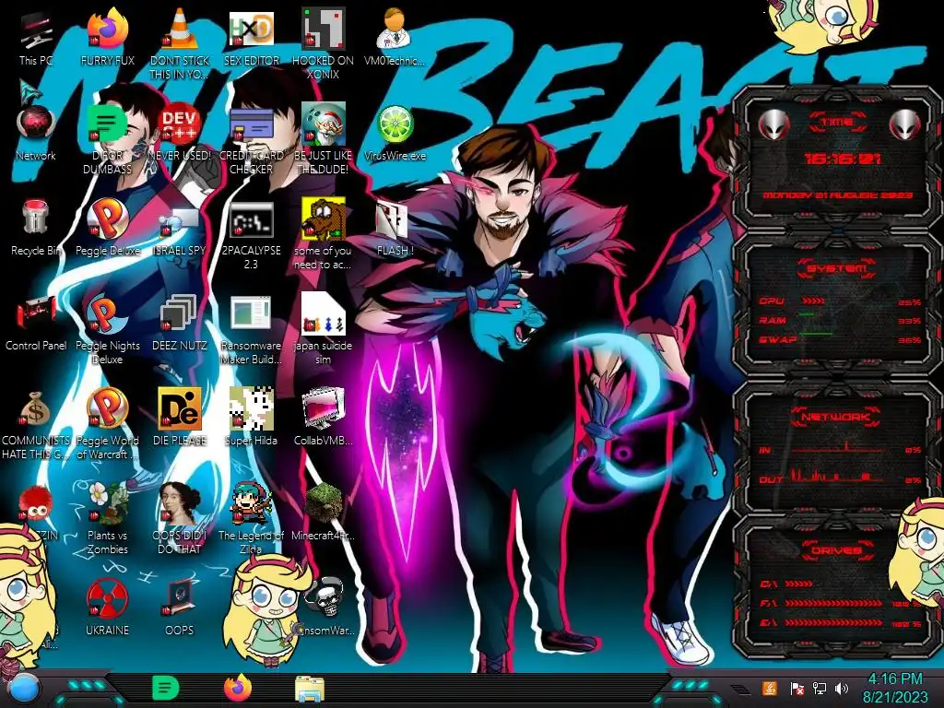Viewport: 944px width, 708px height.
Task: Open File Explorer from taskbar
Action: [x=310, y=689]
